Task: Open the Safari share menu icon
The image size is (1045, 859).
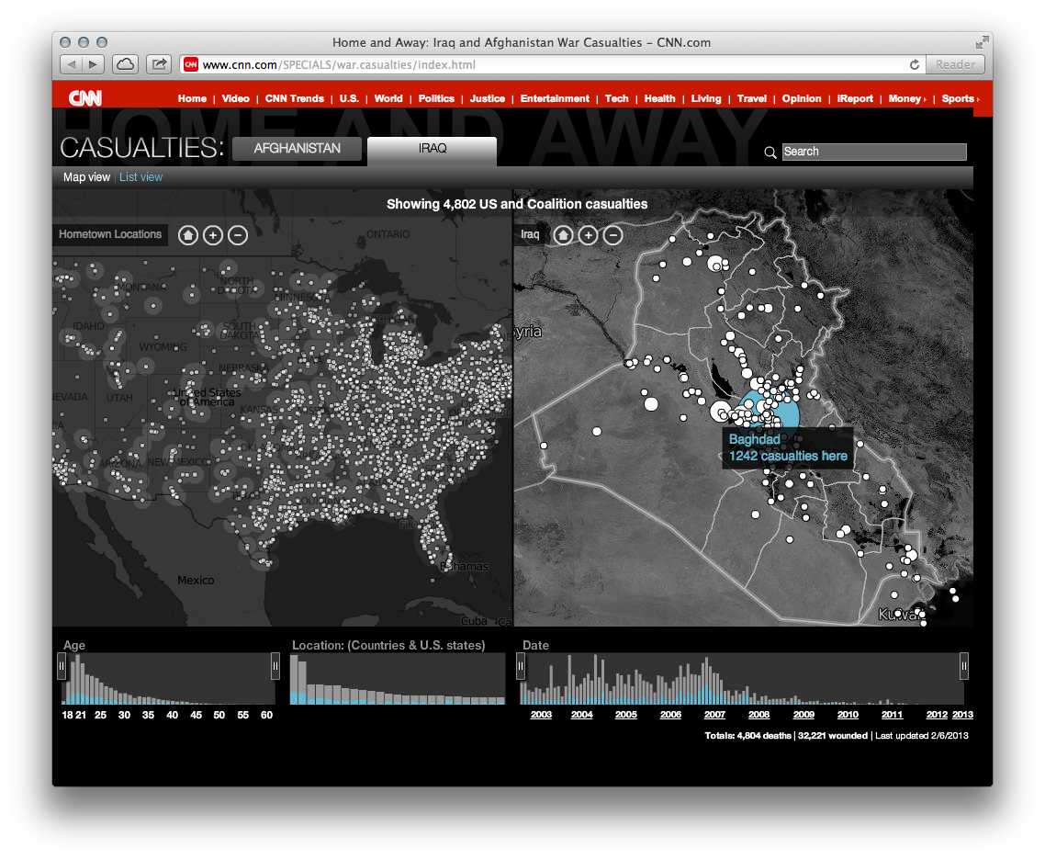Action: click(158, 64)
